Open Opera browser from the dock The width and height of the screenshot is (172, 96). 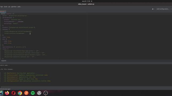point(13,93)
